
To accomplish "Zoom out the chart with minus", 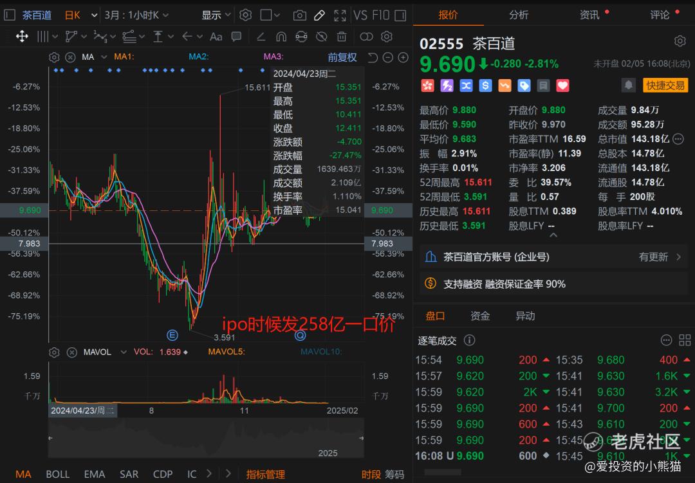I will [x=388, y=58].
